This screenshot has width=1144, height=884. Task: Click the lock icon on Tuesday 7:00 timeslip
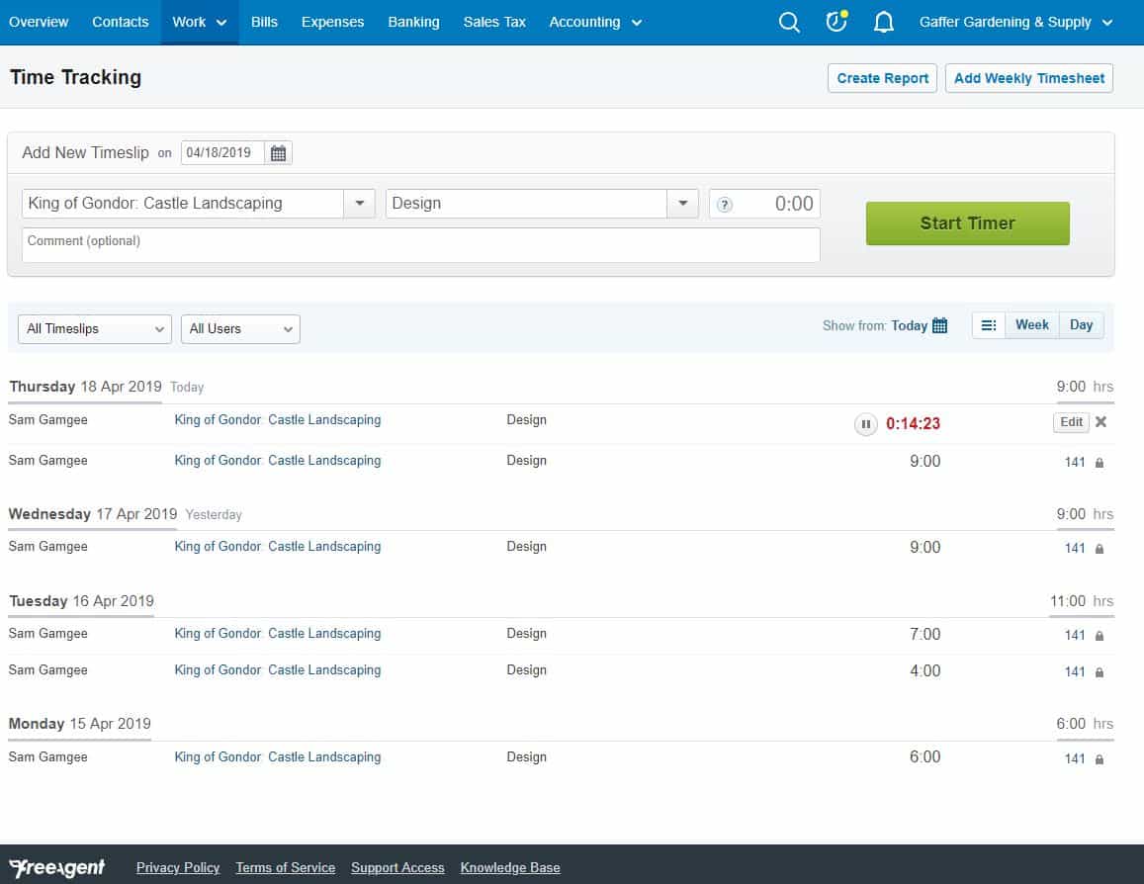1099,636
